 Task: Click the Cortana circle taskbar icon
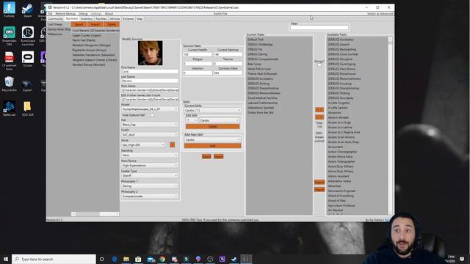[102, 259]
